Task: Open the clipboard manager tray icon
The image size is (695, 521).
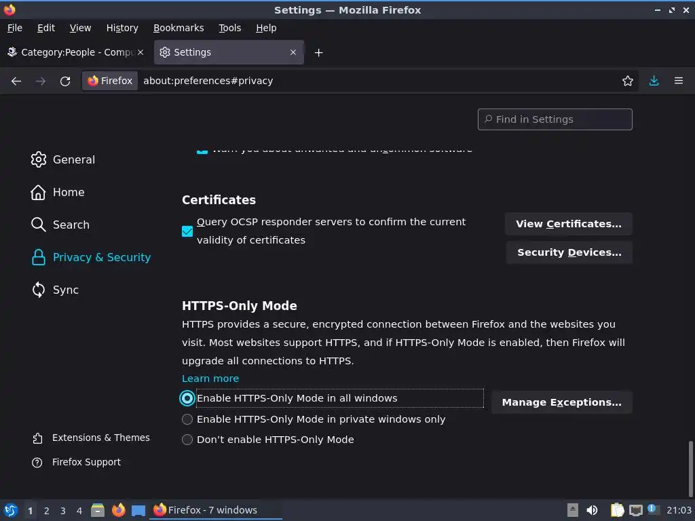Action: pyautogui.click(x=617, y=510)
